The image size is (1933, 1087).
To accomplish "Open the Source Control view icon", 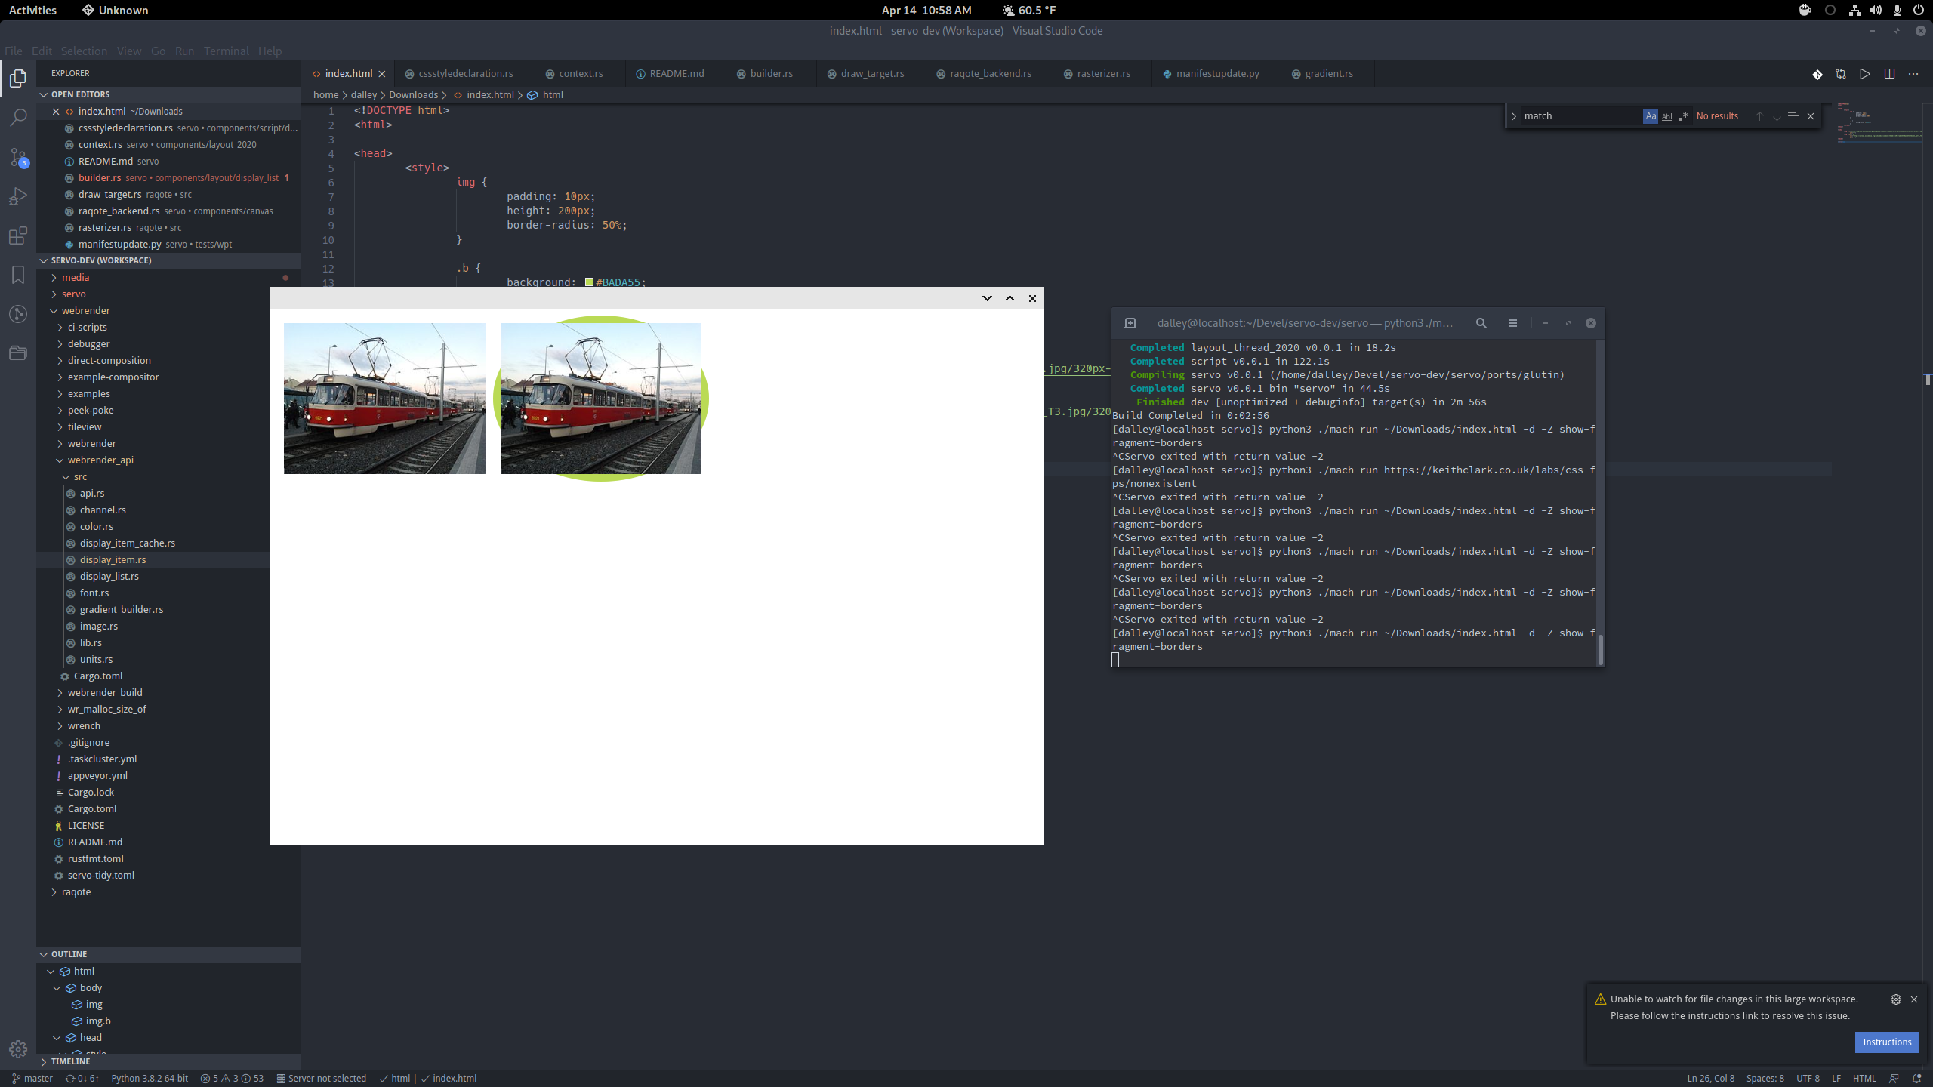I will tap(18, 157).
